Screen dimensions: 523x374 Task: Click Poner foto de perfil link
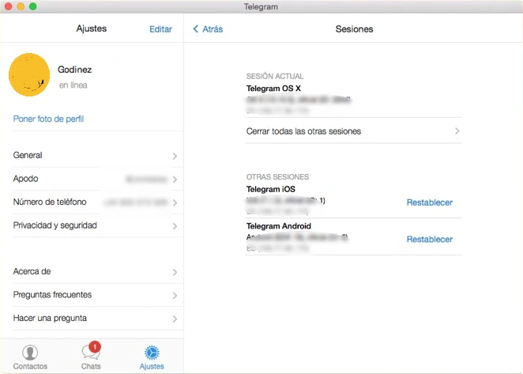[x=48, y=119]
